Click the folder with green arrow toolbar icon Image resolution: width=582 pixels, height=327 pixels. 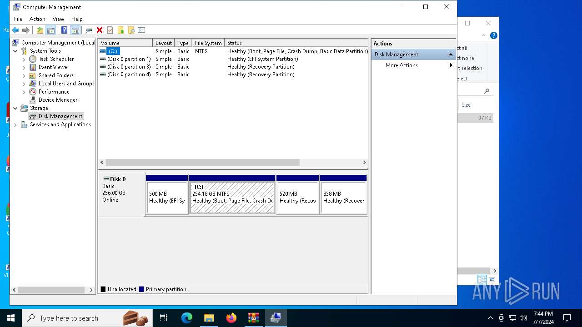120,30
